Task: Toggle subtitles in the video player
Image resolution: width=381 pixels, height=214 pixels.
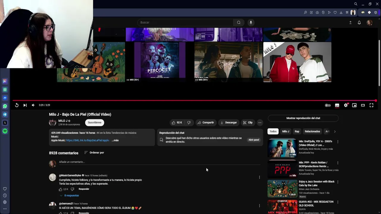Action: pos(337,105)
